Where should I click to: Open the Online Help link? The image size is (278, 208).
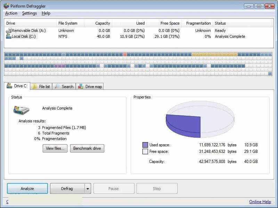[260, 202]
